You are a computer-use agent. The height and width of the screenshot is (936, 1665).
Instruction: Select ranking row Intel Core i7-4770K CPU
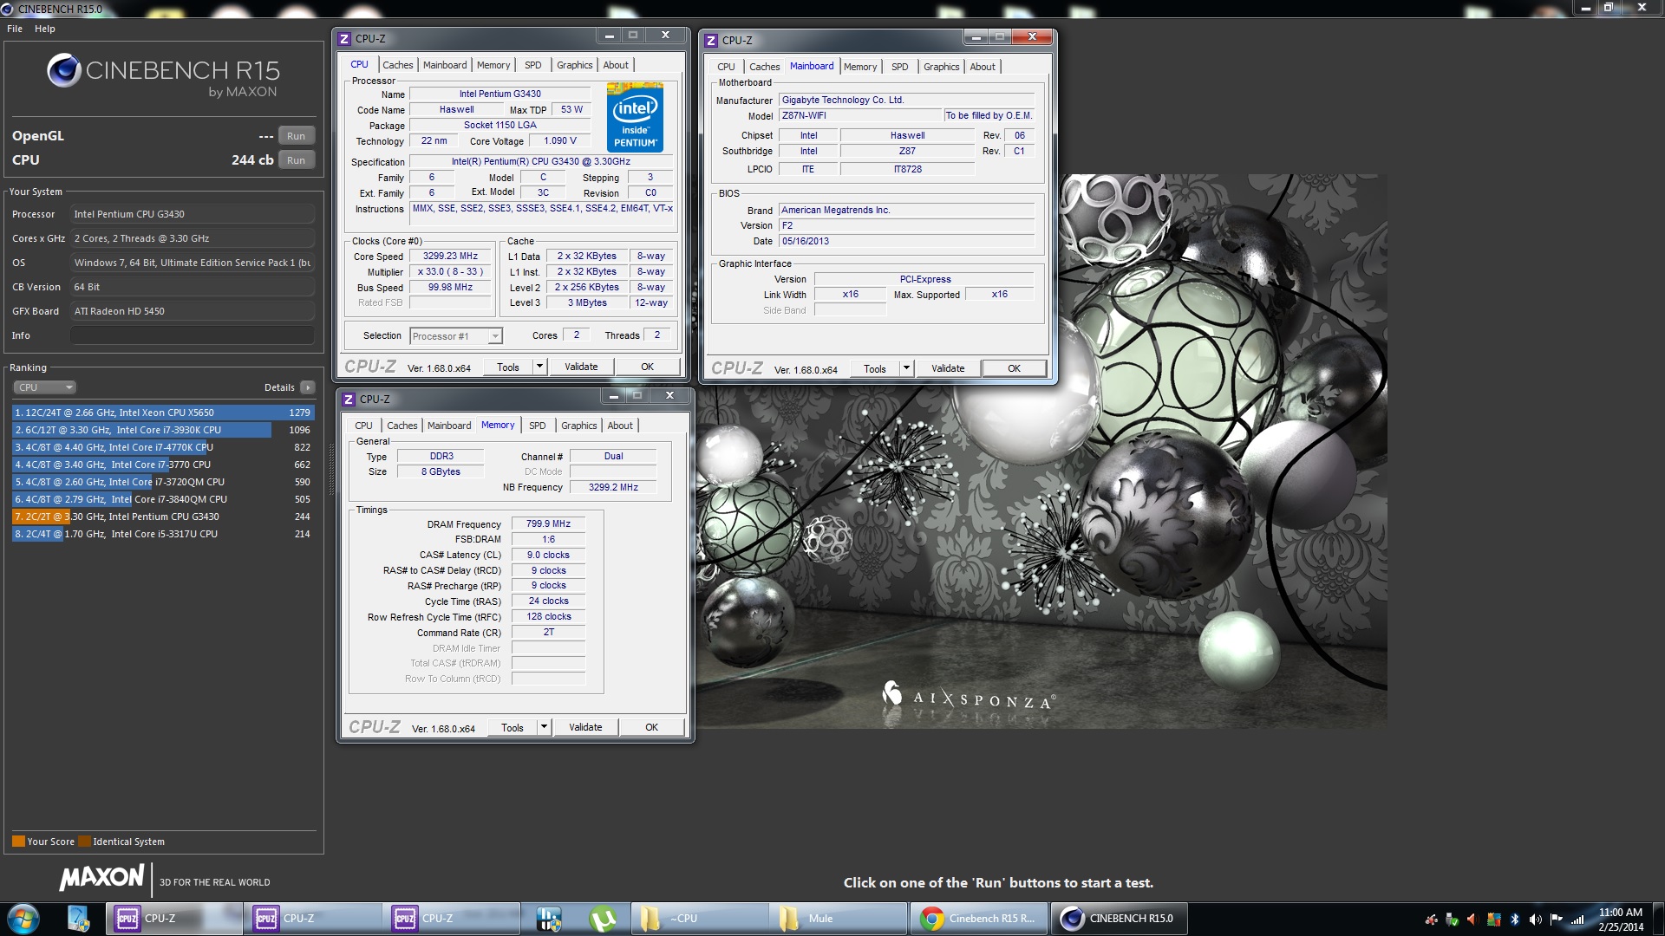163,447
